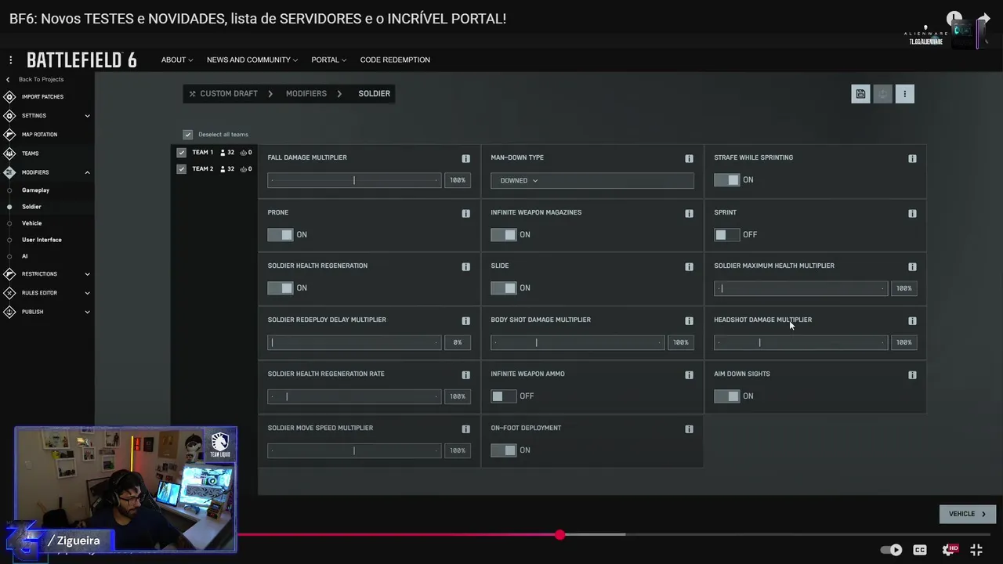Open the About menu dropdown

coord(177,60)
